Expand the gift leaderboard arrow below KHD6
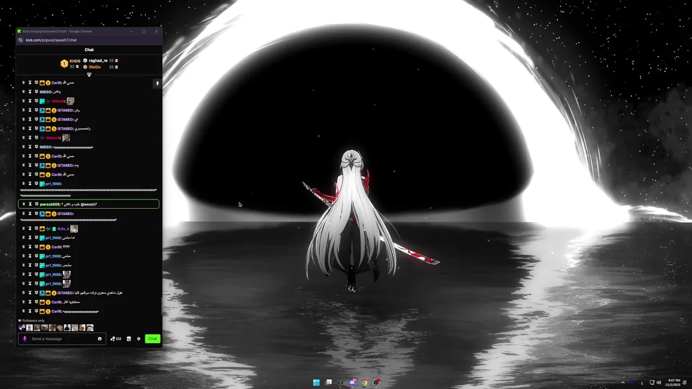 coord(89,75)
